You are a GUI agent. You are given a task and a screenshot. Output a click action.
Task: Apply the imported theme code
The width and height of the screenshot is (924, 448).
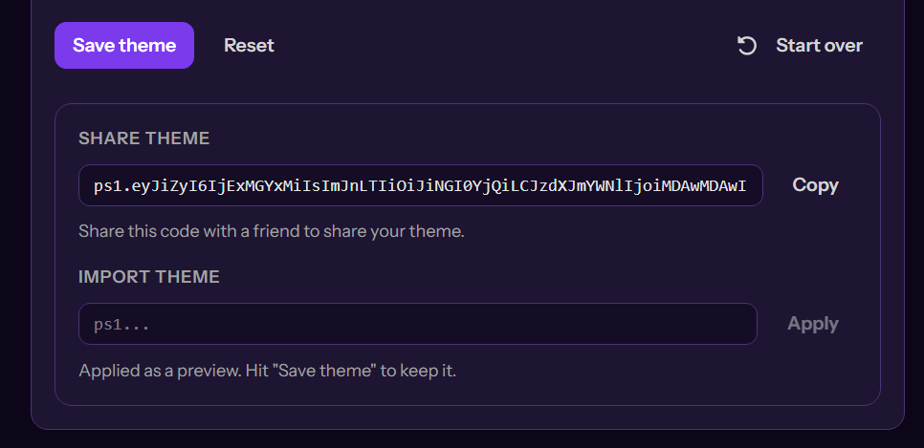[x=813, y=323]
